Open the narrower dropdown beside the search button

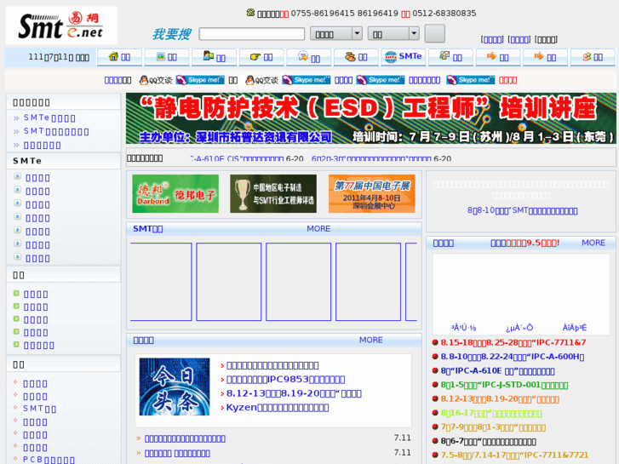click(393, 34)
